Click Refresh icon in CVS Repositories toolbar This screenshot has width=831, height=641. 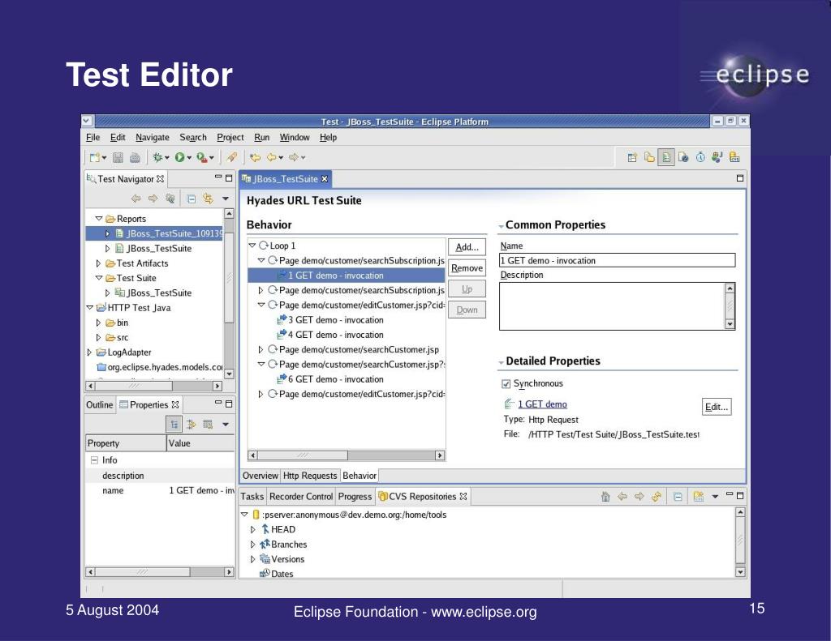(x=656, y=497)
